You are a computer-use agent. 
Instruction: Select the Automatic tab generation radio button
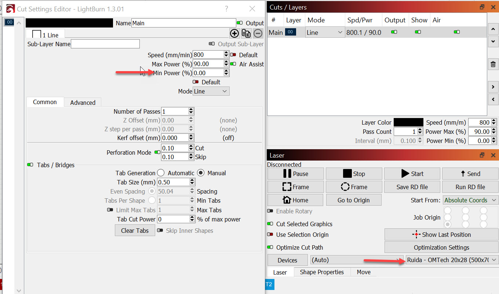(161, 173)
